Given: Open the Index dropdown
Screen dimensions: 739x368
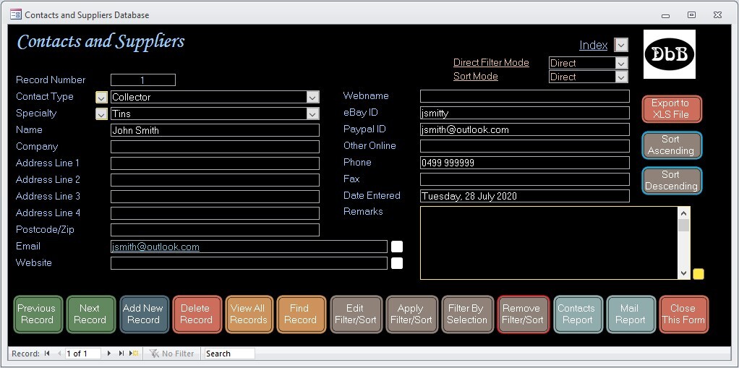Looking at the screenshot, I should 621,46.
